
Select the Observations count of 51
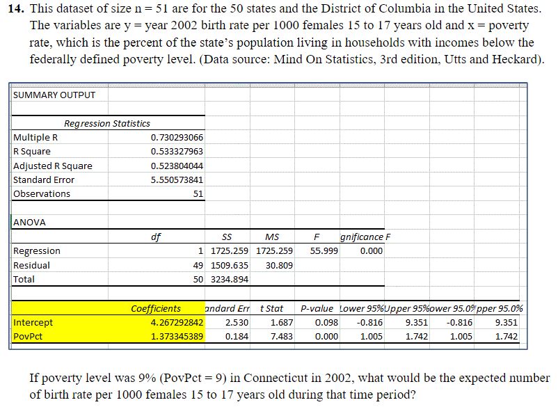200,193
